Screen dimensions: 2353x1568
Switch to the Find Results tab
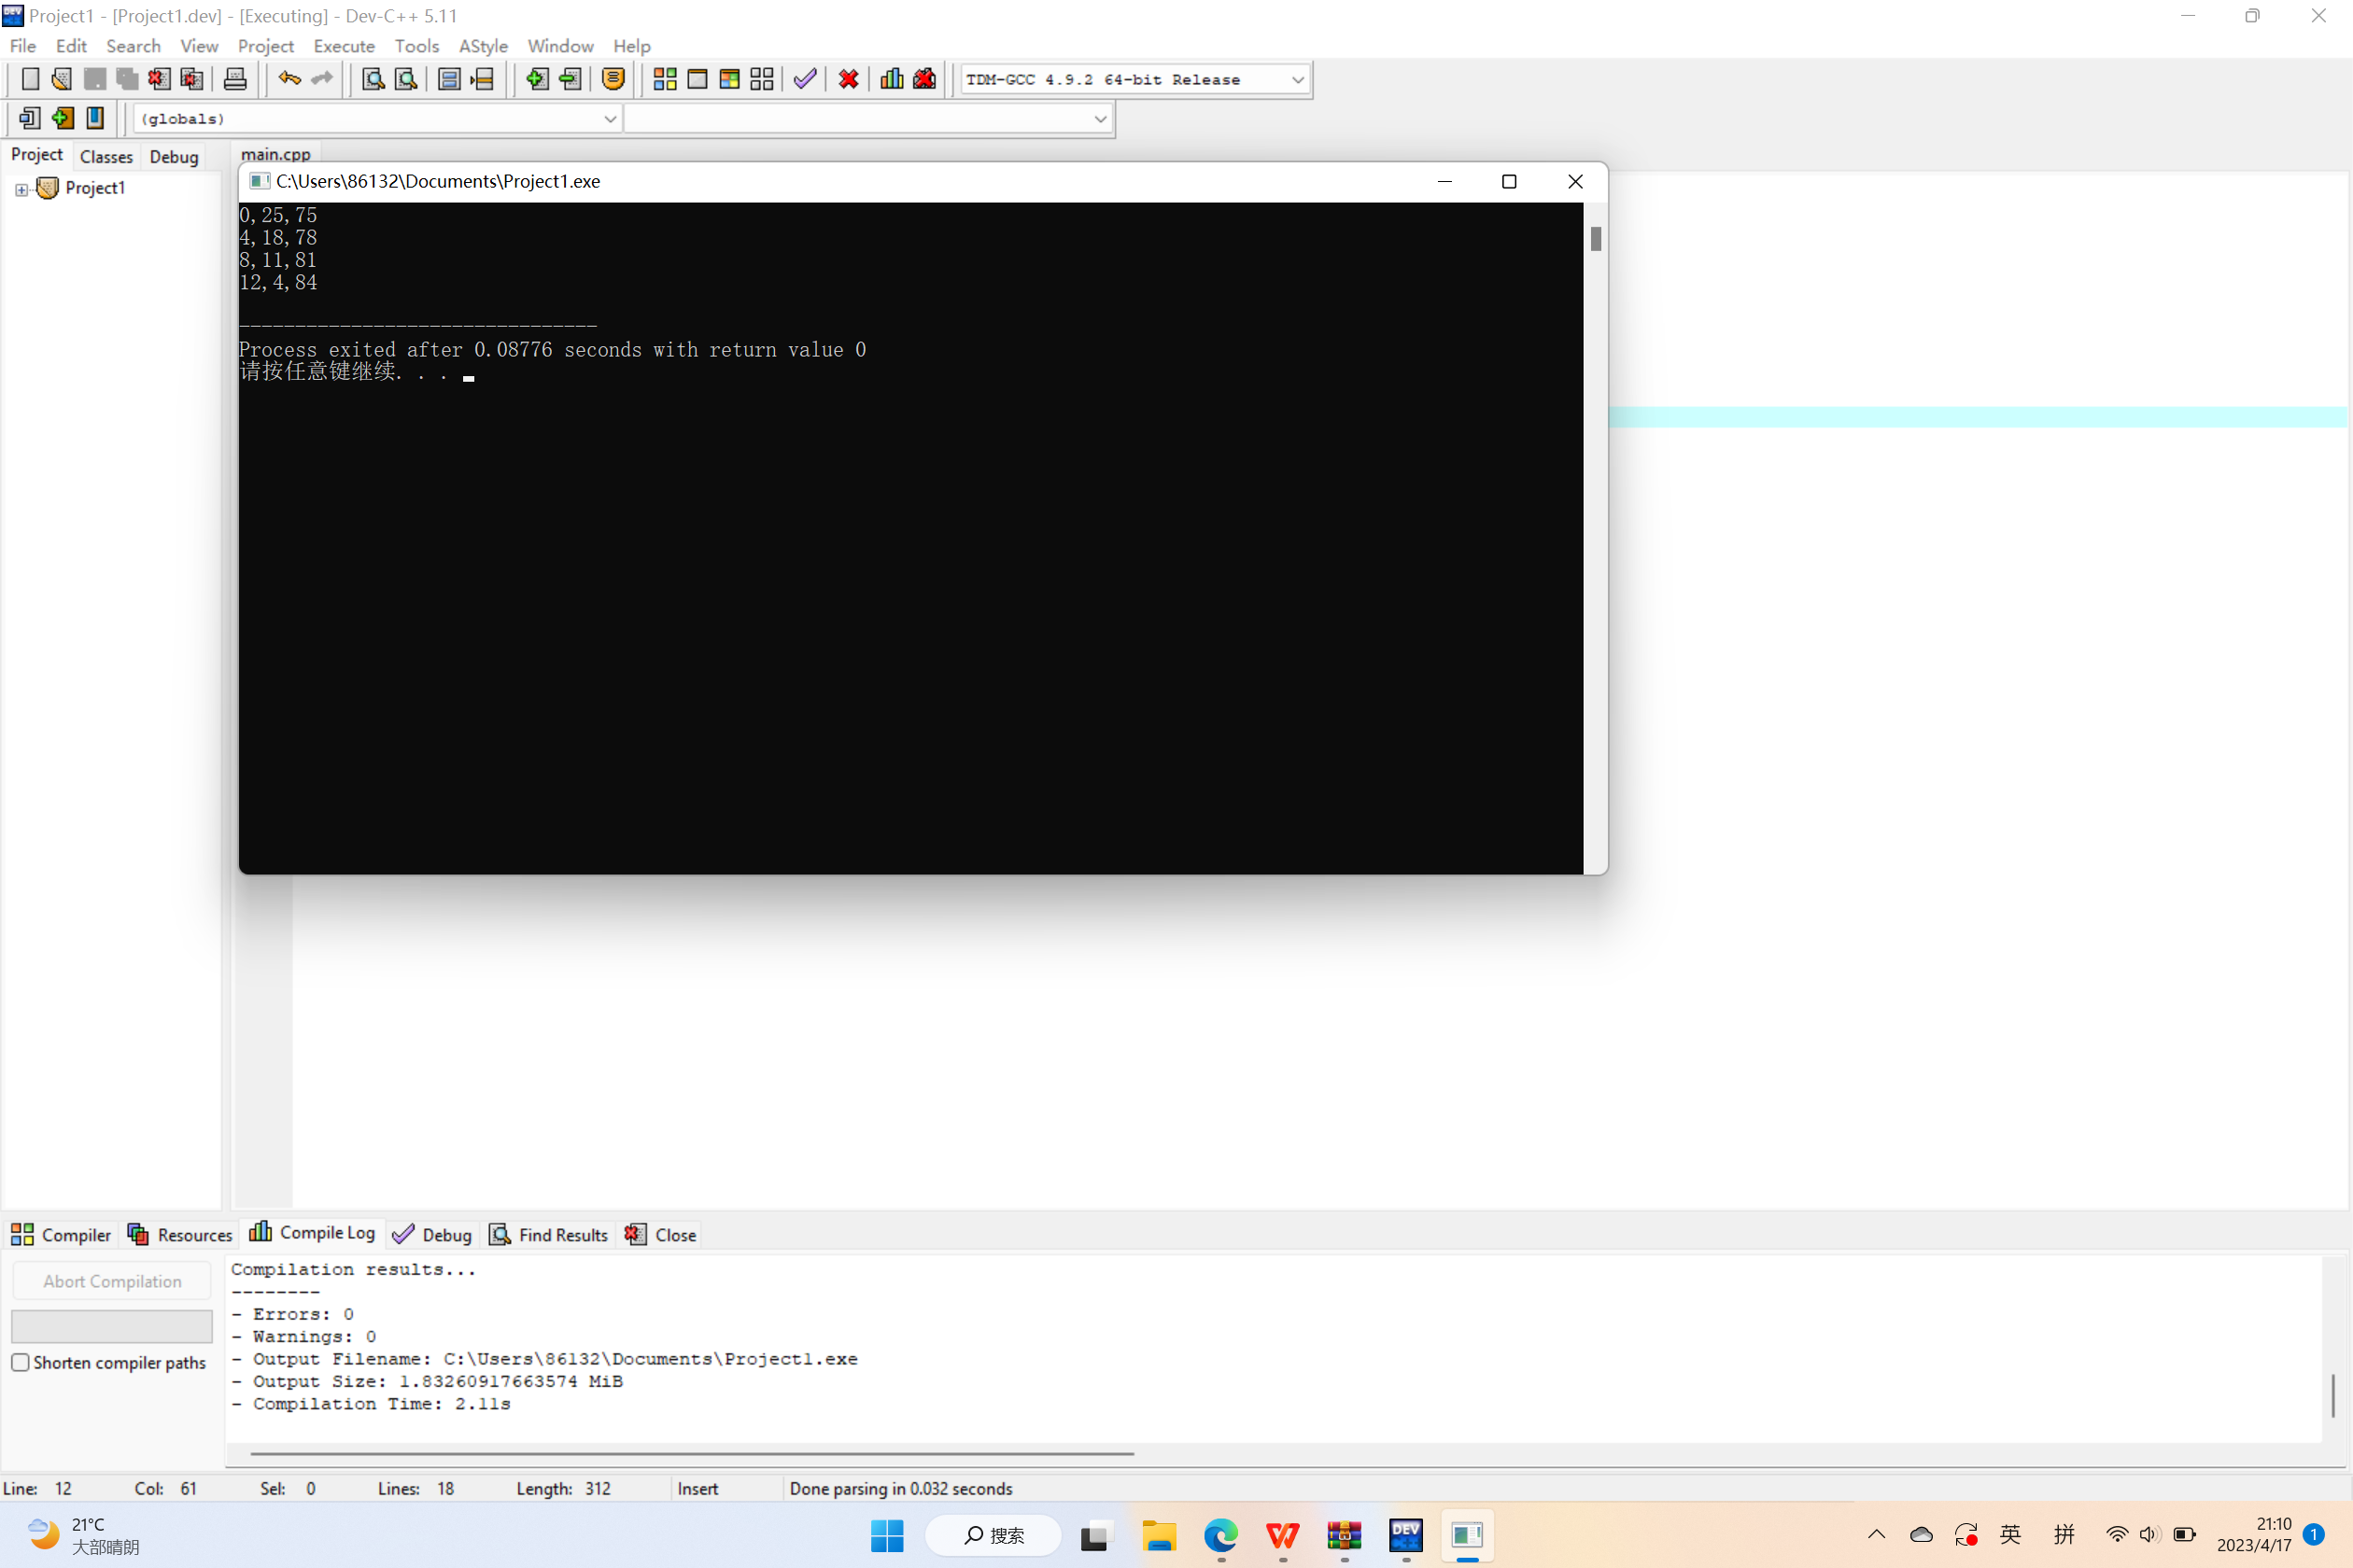click(x=549, y=1234)
